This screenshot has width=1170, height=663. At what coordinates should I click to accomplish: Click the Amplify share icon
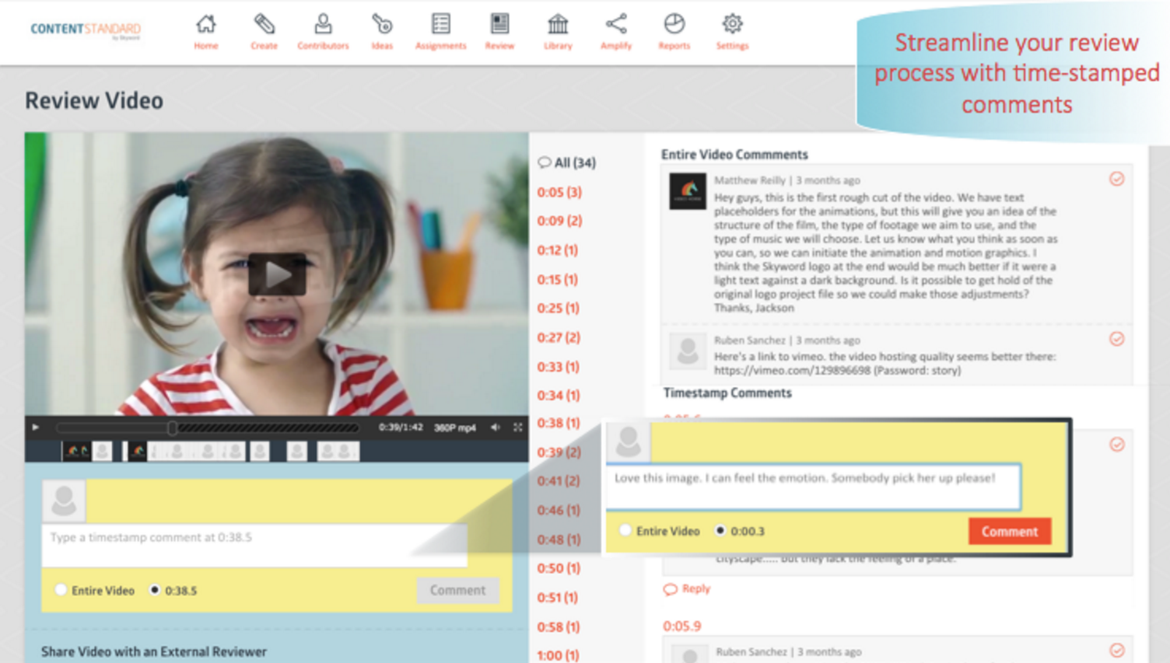616,24
